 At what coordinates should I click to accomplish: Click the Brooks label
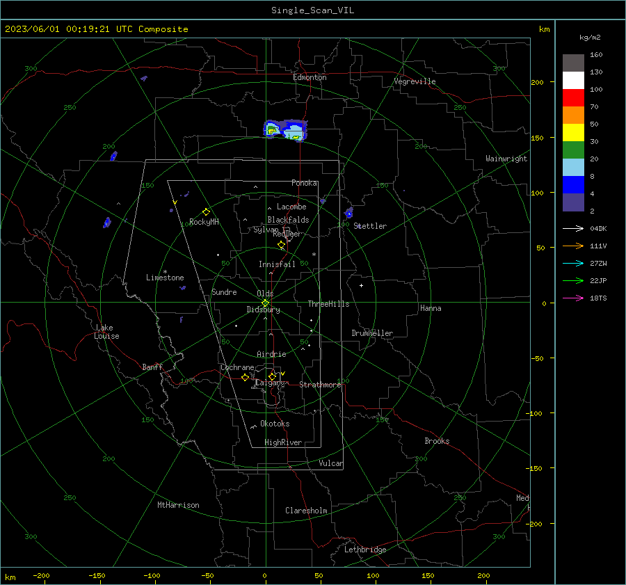coord(438,441)
